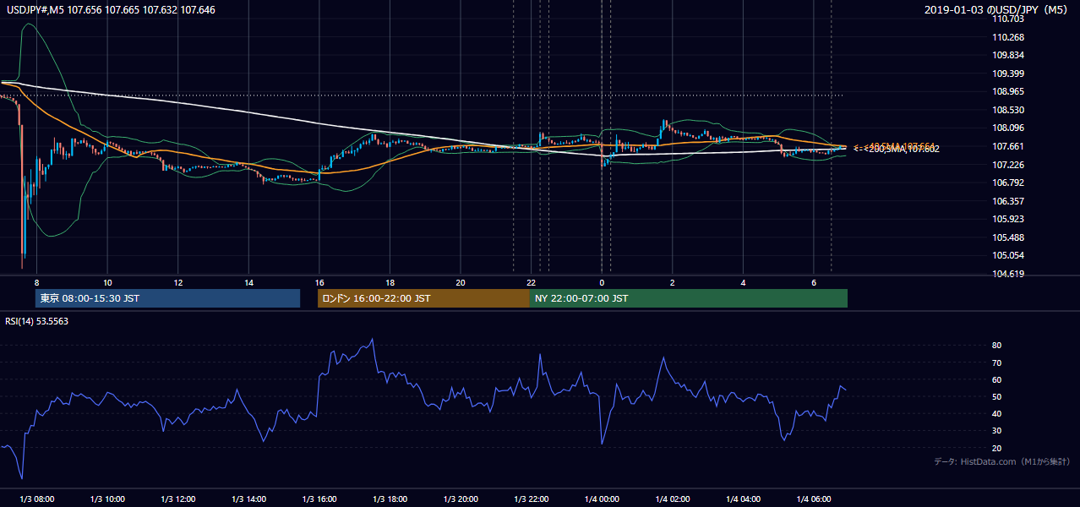This screenshot has width=1080, height=507.
Task: Click price level 110.268 on the axis
Action: tap(1008, 37)
